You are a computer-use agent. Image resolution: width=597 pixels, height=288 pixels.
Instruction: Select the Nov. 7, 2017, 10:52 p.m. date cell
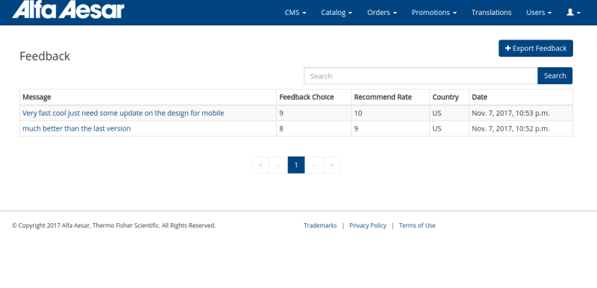(520, 128)
